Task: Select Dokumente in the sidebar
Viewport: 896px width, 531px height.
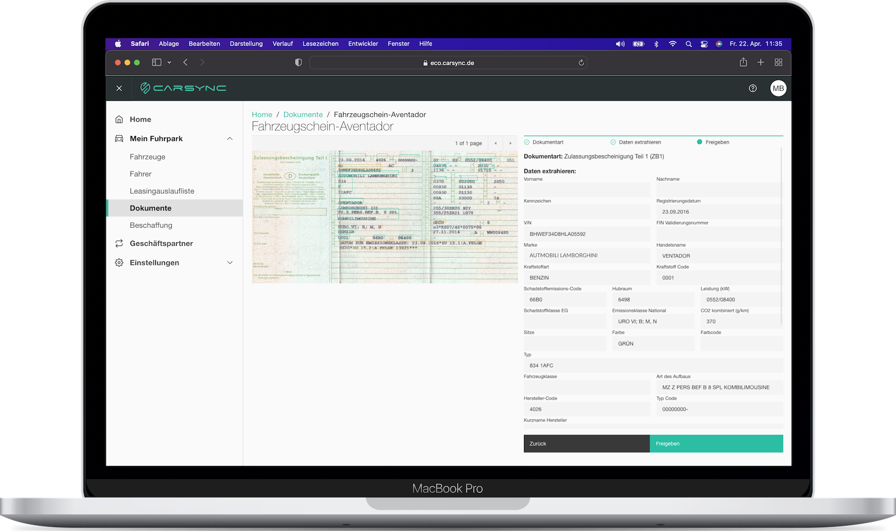Action: [x=174, y=208]
